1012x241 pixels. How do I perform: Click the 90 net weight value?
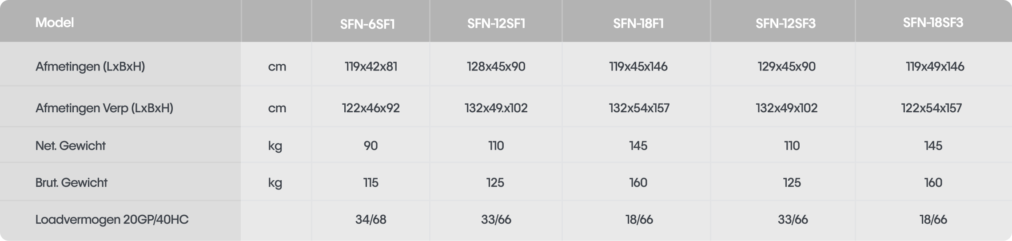pyautogui.click(x=371, y=146)
